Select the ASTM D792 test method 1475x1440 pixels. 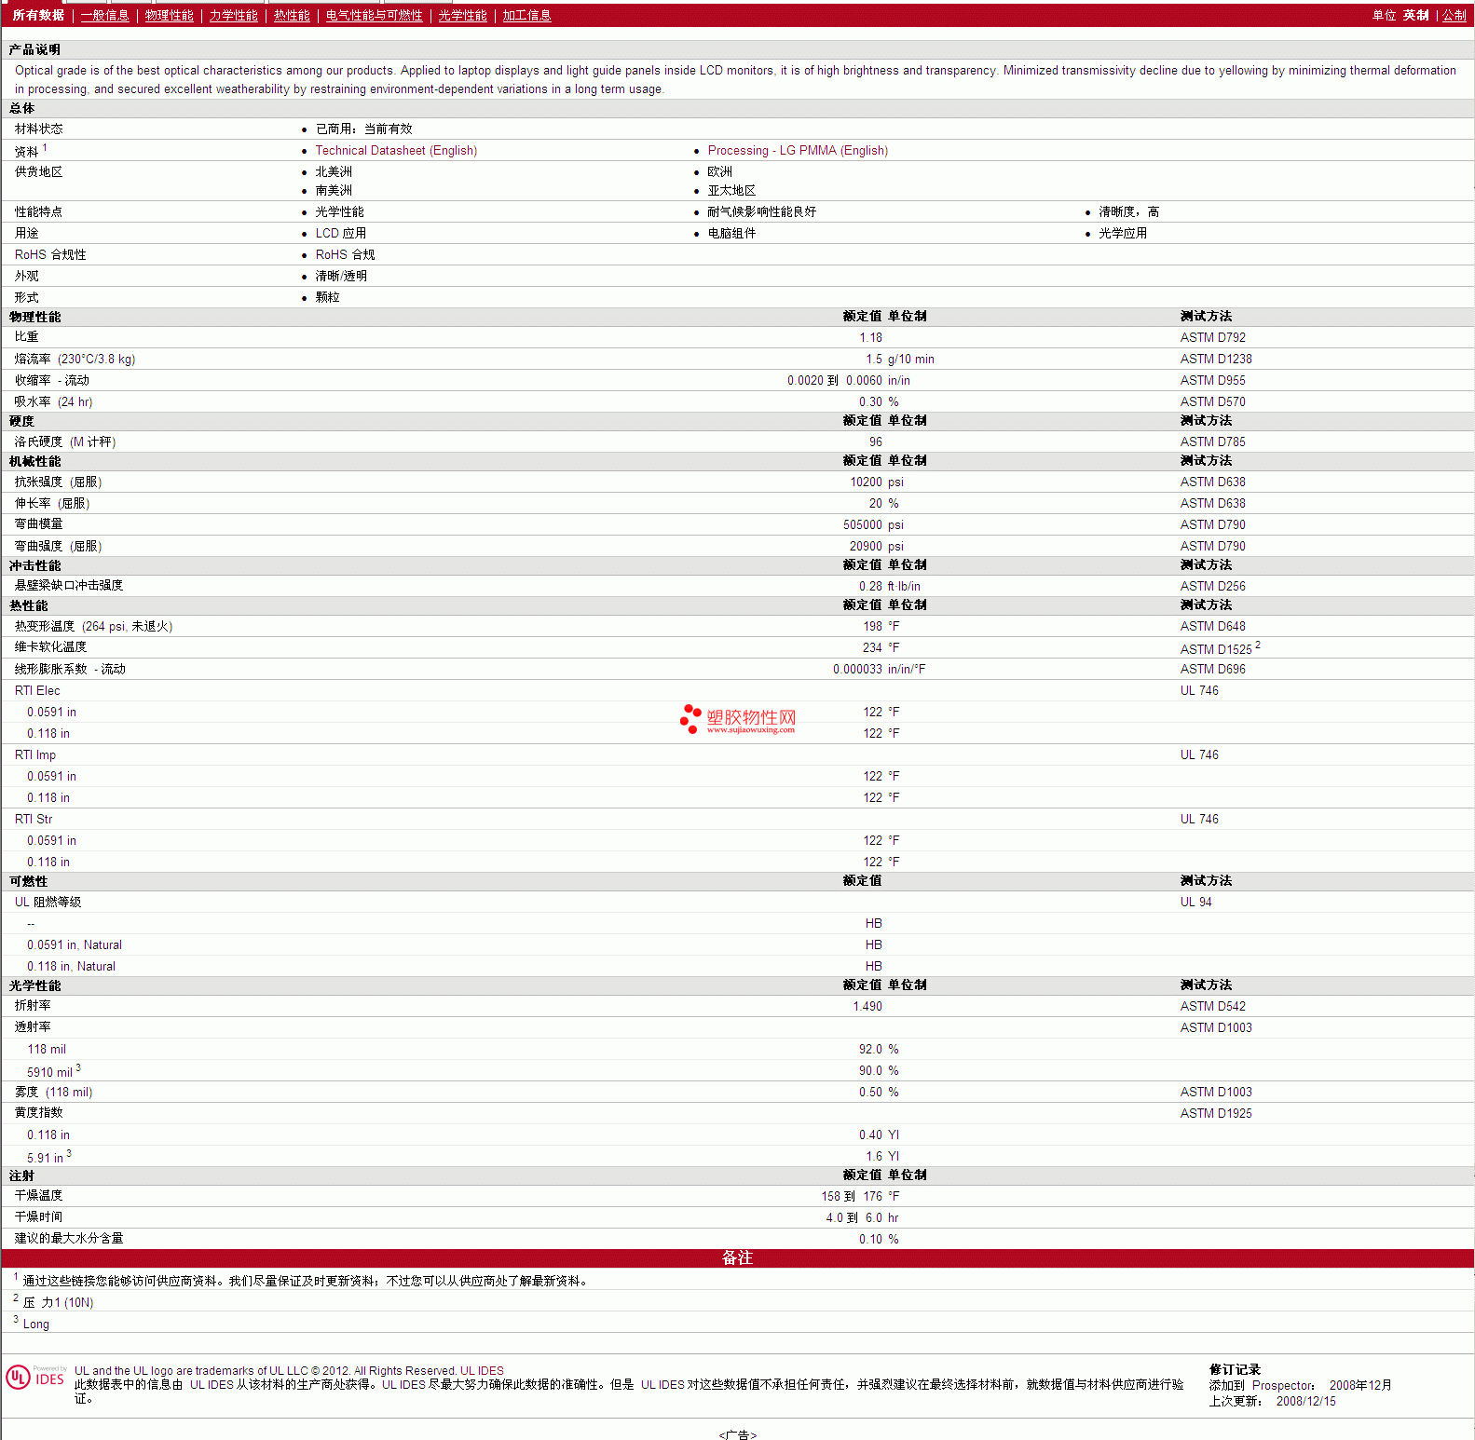[1212, 338]
